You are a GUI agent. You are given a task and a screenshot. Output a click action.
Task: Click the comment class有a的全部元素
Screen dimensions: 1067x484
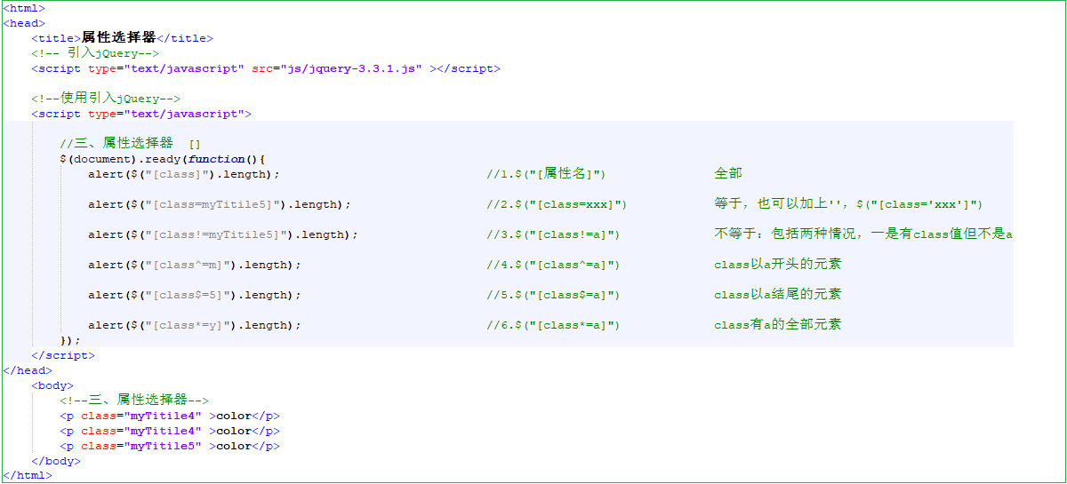click(777, 325)
